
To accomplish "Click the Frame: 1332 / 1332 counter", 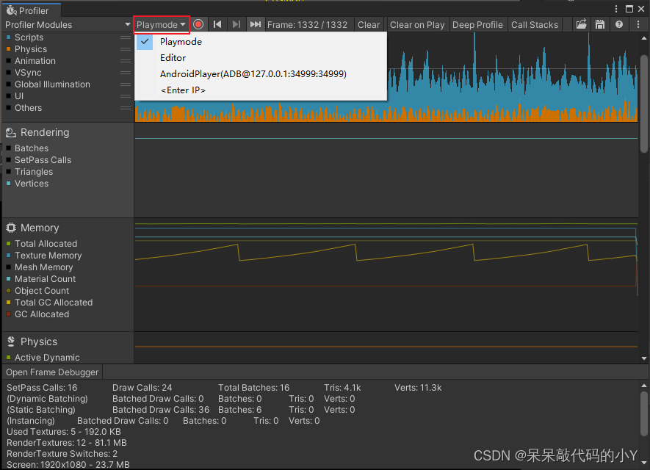I will point(307,24).
